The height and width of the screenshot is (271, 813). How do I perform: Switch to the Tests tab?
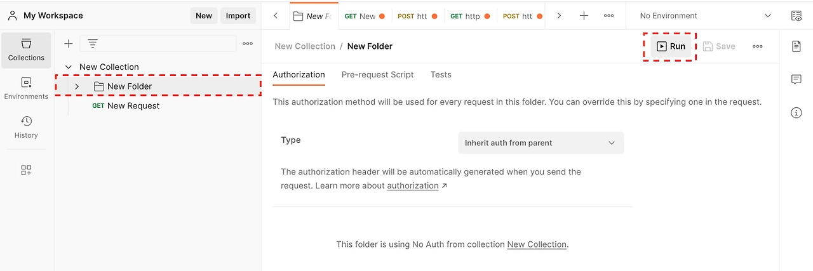click(x=441, y=74)
